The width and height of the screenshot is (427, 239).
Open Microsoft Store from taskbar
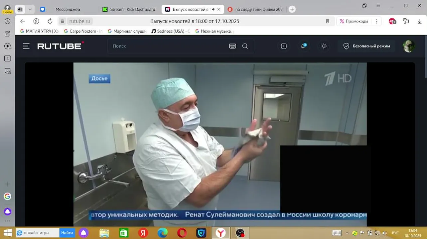coord(124,233)
